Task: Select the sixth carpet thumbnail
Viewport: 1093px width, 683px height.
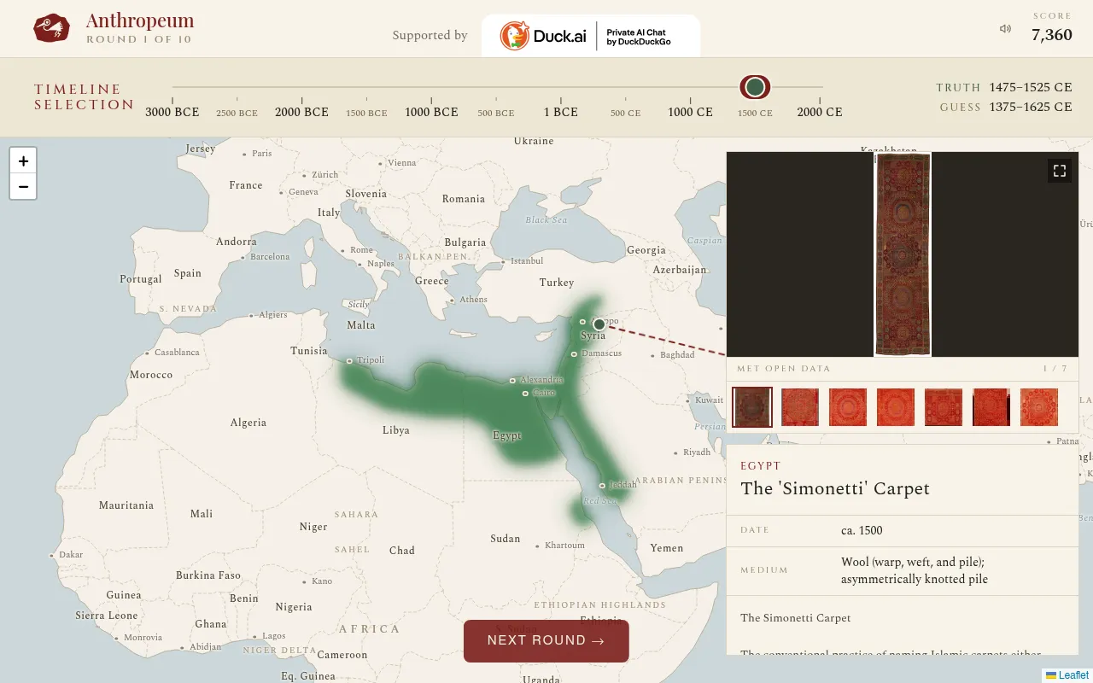Action: pos(991,407)
